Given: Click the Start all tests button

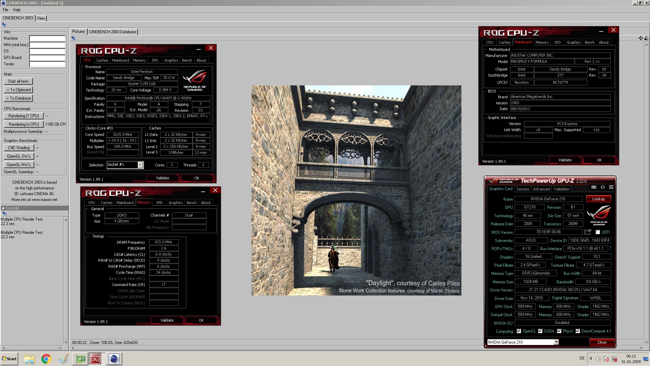Looking at the screenshot, I should tap(18, 81).
